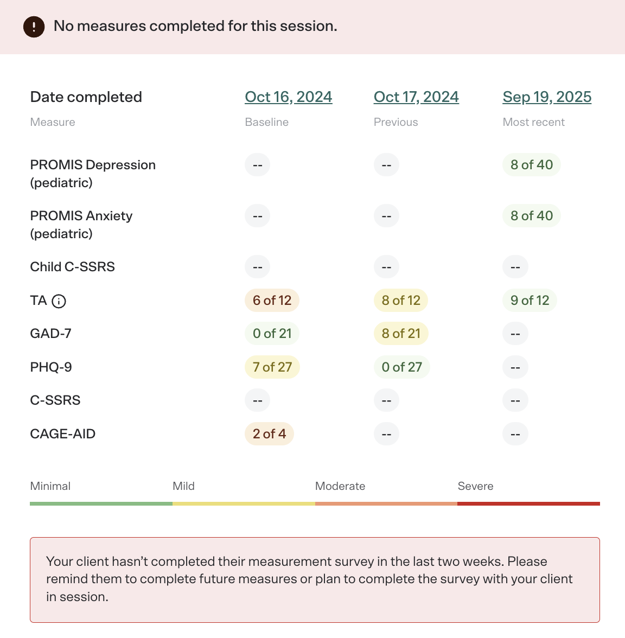Image resolution: width=625 pixels, height=638 pixels.
Task: Click the PROMIS Anxiety (pediatric) measure label
Action: tap(81, 224)
